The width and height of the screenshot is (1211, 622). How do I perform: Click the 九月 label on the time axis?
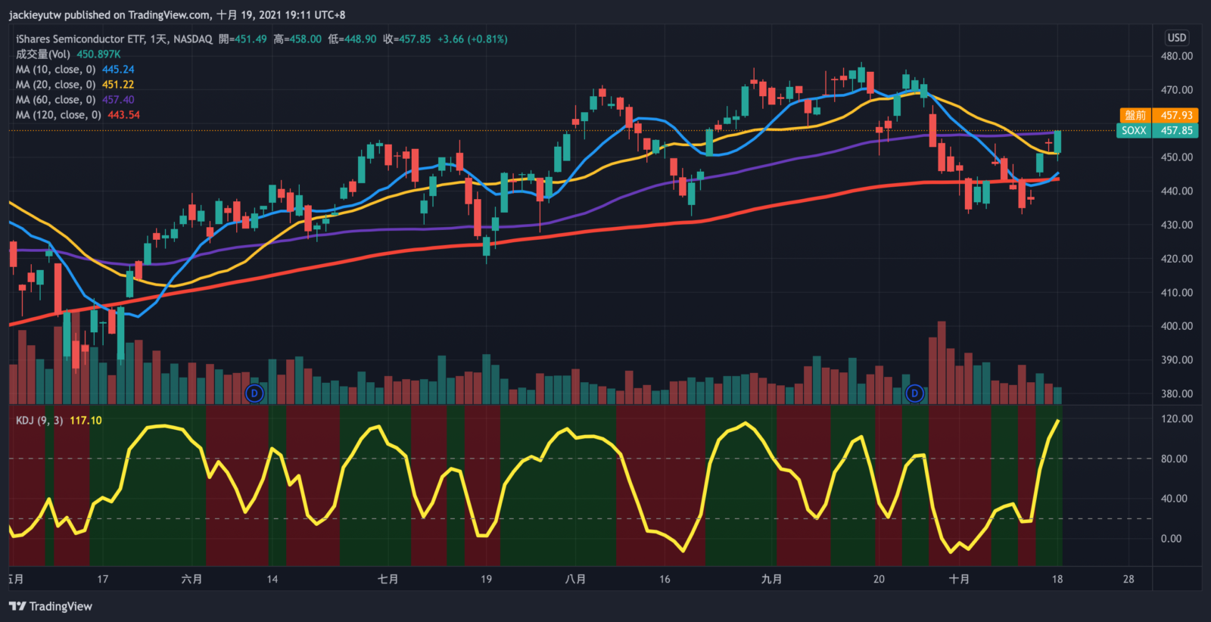point(771,579)
